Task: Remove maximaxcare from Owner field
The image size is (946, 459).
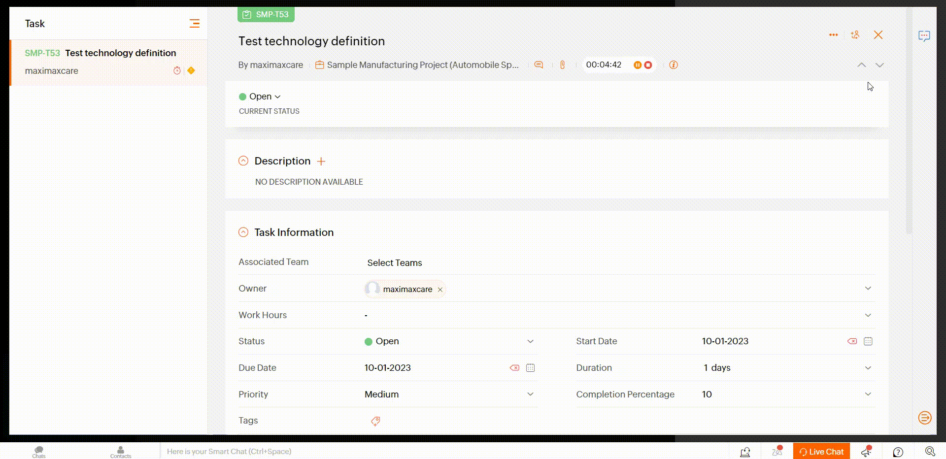Action: coord(440,290)
